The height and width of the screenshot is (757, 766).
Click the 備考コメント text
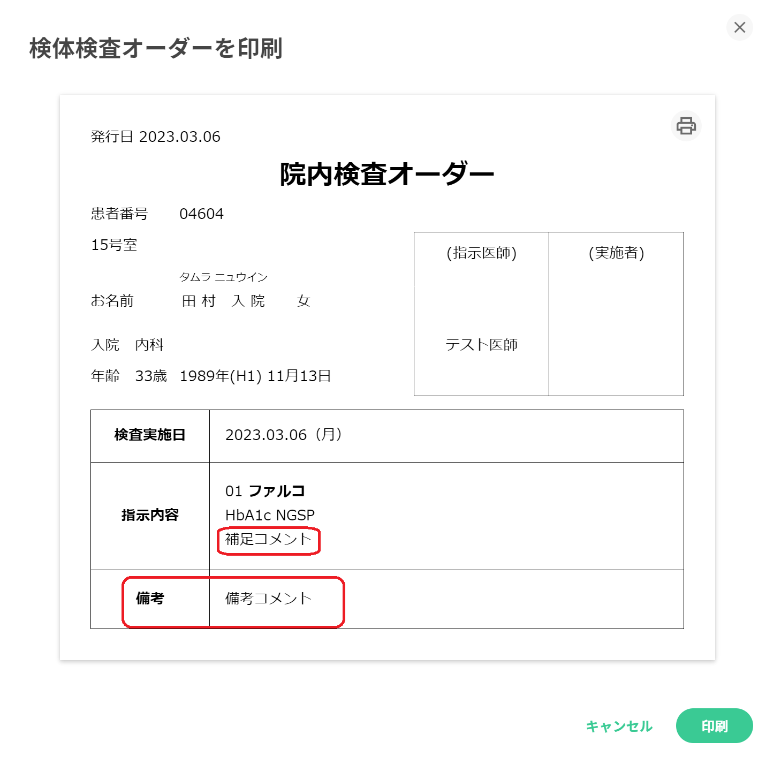pos(268,599)
